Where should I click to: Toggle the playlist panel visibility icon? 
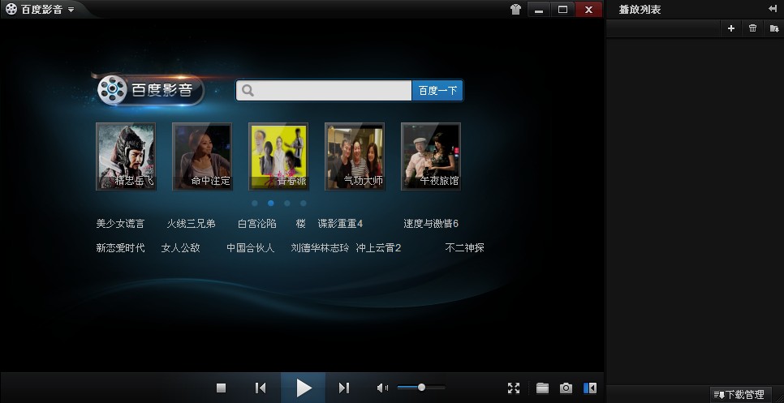590,388
